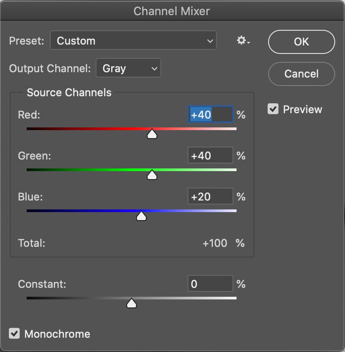Click the bright end of Red gradient track
The image size is (345, 352).
233,129
